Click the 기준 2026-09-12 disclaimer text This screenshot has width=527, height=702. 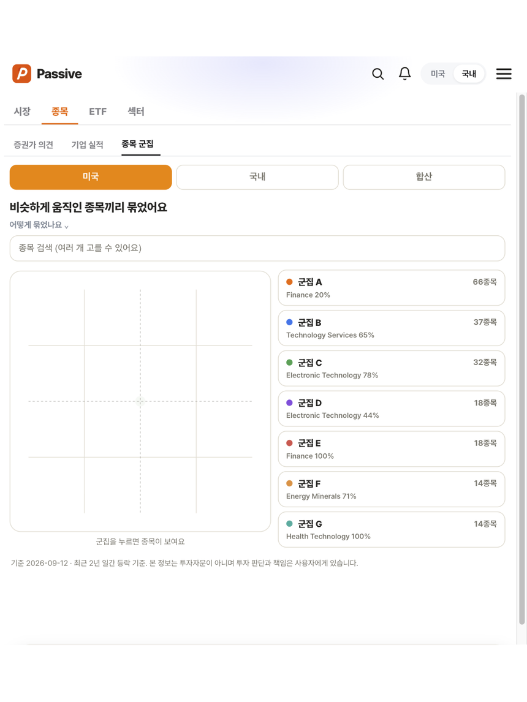184,563
